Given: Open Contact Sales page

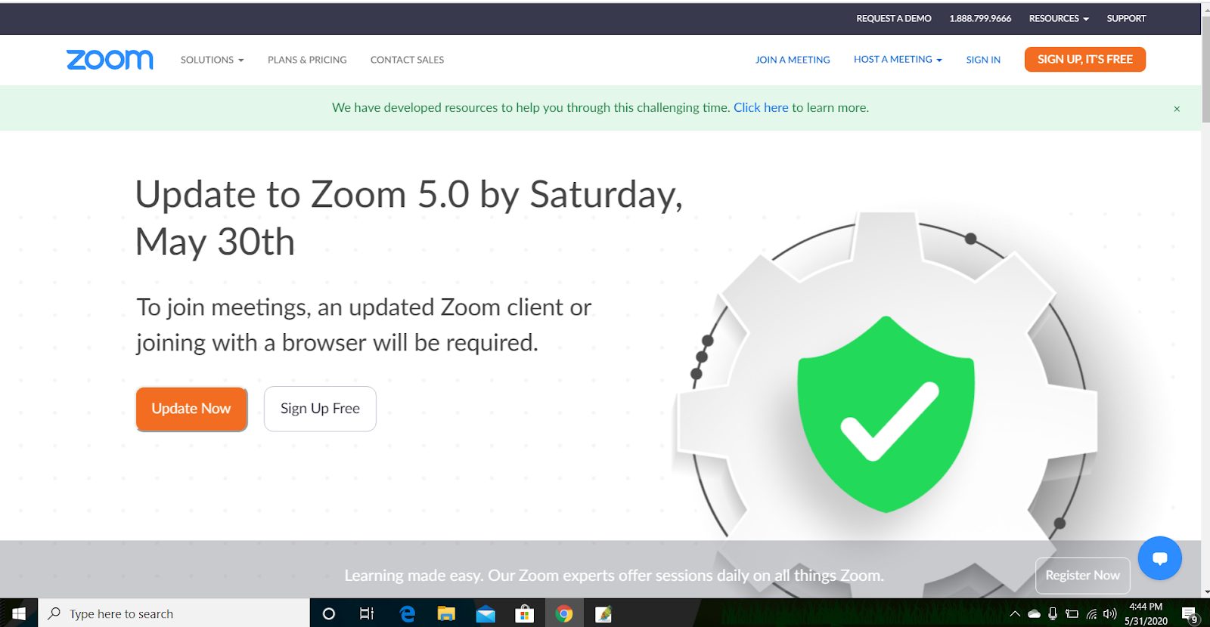Looking at the screenshot, I should coord(407,60).
